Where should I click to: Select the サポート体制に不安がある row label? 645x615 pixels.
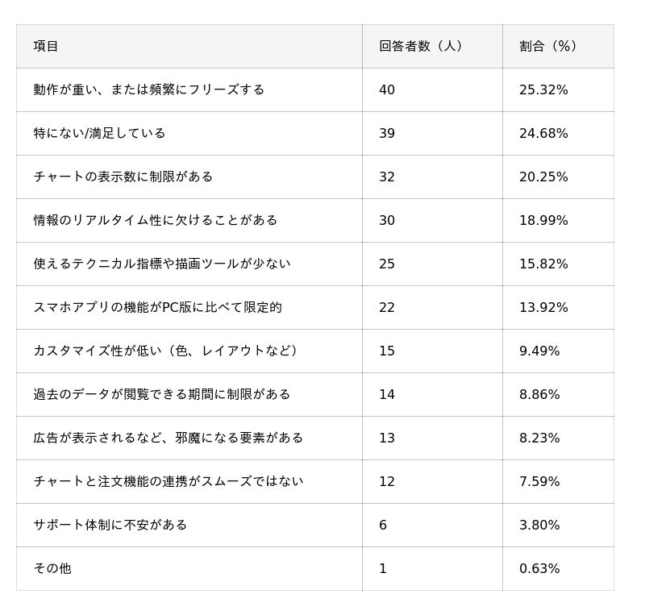coord(110,525)
